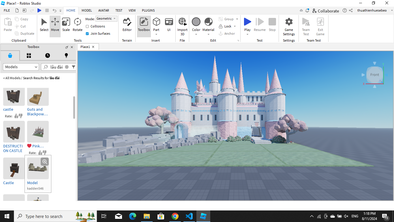The image size is (394, 222).
Task: Expand the Group options arrow
Action: click(x=237, y=19)
